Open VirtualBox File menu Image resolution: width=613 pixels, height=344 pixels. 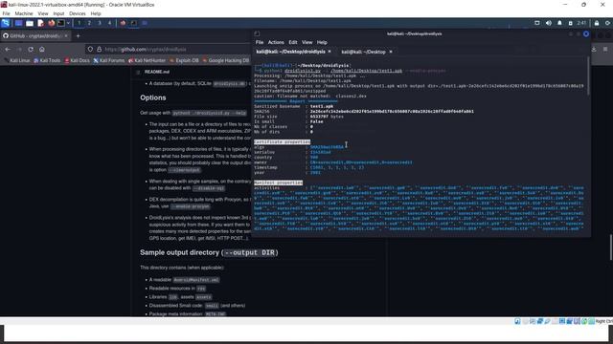pyautogui.click(x=7, y=13)
